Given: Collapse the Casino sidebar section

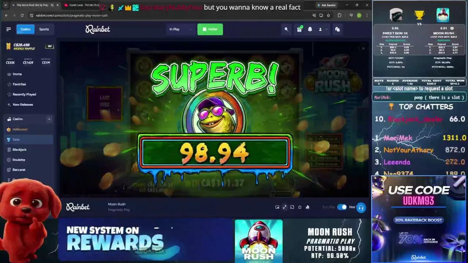Looking at the screenshot, I should [x=49, y=119].
